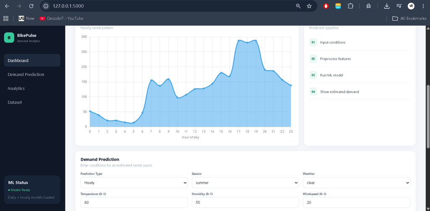This screenshot has height=211, width=430.
Task: Click the red stop-hand extension icon
Action: [x=326, y=6]
